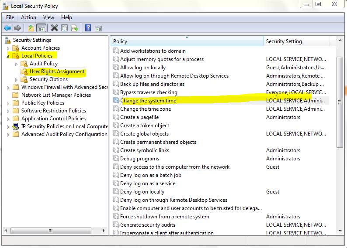Sort by the Security Setting column header

[x=296, y=41]
